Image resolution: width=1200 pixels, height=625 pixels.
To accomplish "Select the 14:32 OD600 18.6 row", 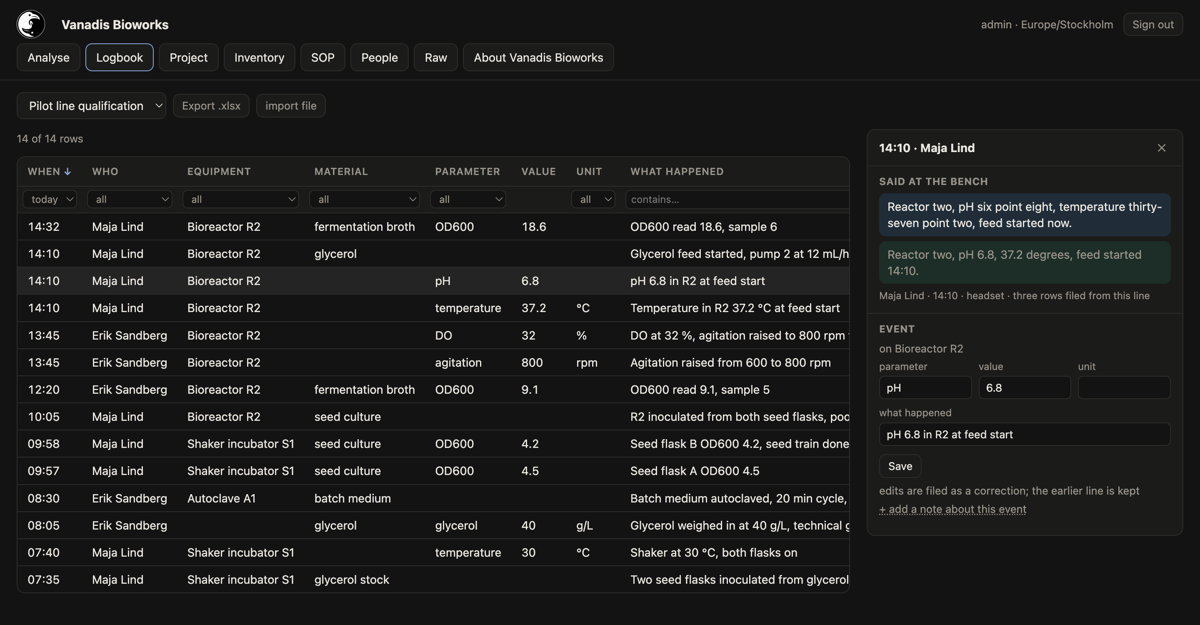I will pyautogui.click(x=433, y=226).
